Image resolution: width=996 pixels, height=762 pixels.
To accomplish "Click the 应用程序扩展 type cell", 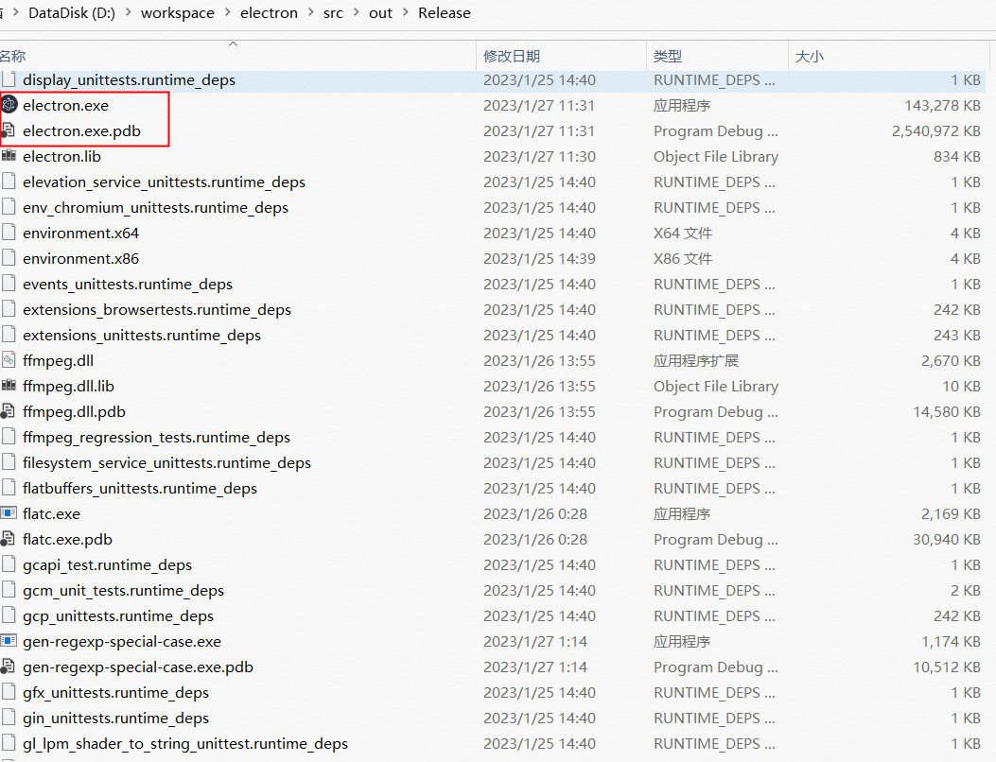I will click(x=696, y=360).
